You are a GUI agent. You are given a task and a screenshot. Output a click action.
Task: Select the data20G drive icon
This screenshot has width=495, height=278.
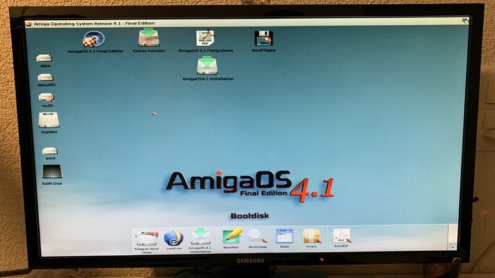click(46, 77)
